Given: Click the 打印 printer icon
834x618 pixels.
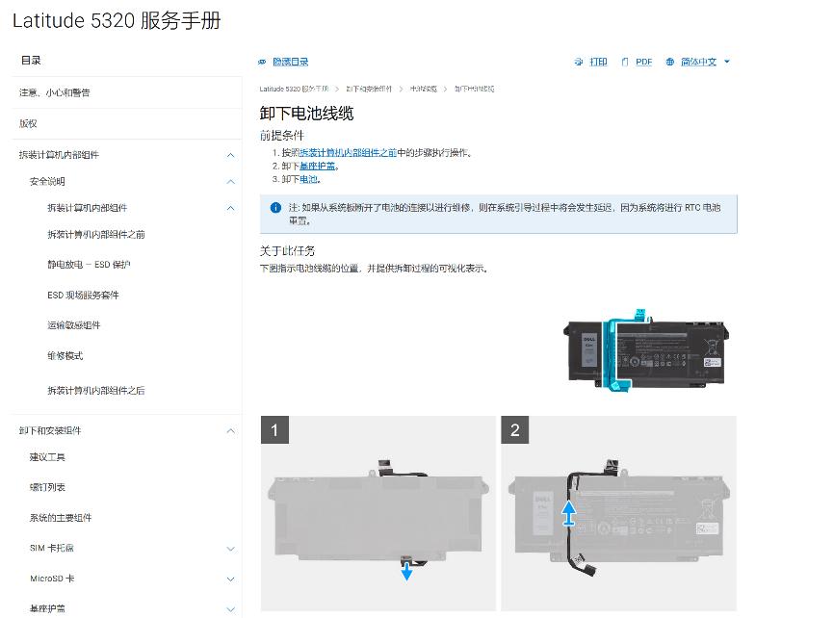Looking at the screenshot, I should [x=581, y=62].
